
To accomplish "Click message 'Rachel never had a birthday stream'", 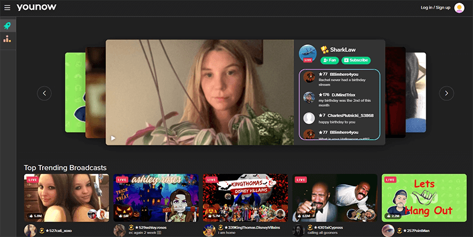I will click(342, 83).
